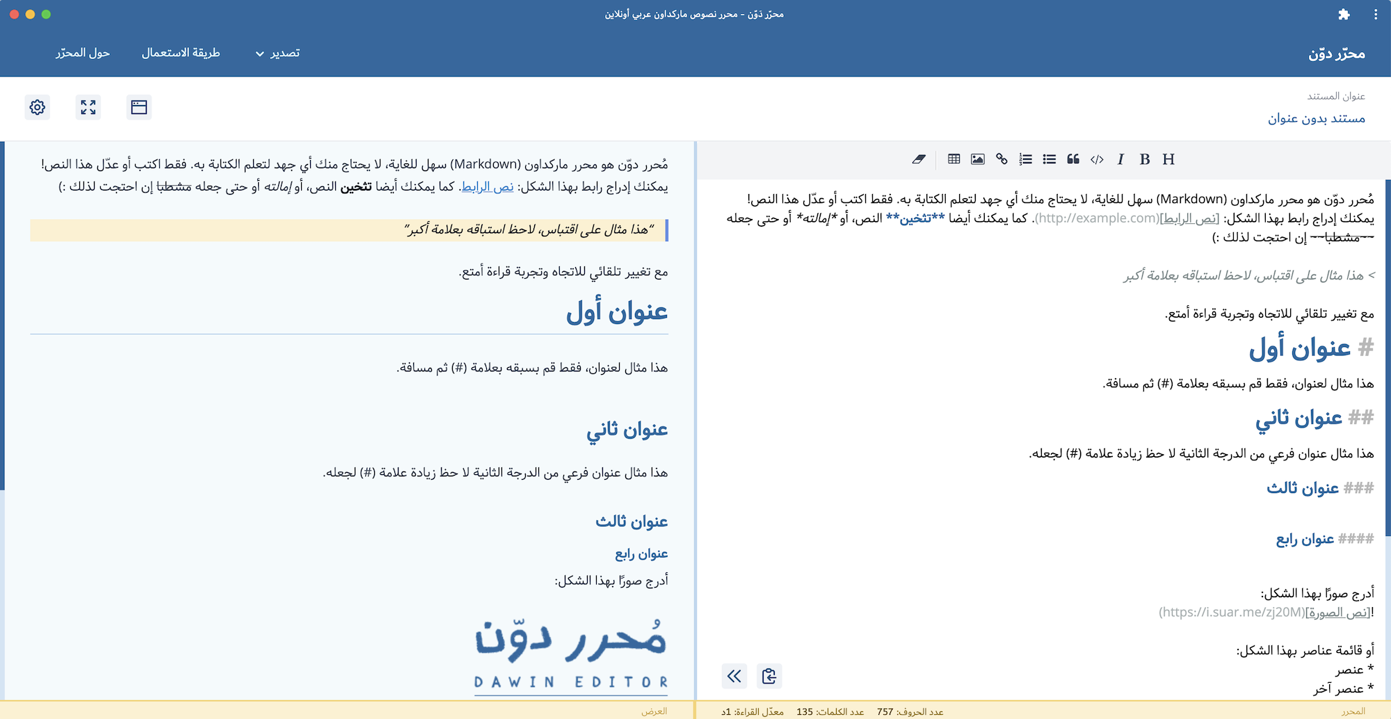The width and height of the screenshot is (1391, 719).
Task: Toggle bold with the B icon
Action: [1145, 159]
